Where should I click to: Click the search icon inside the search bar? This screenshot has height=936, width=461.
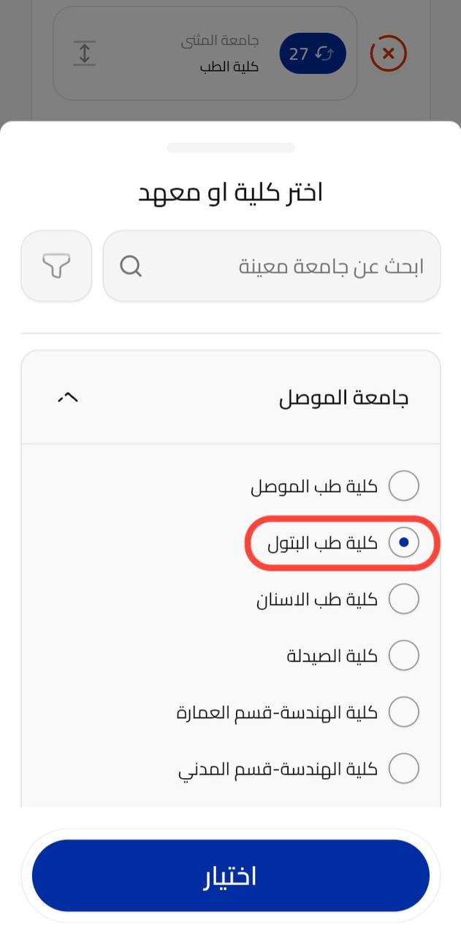coord(131,265)
